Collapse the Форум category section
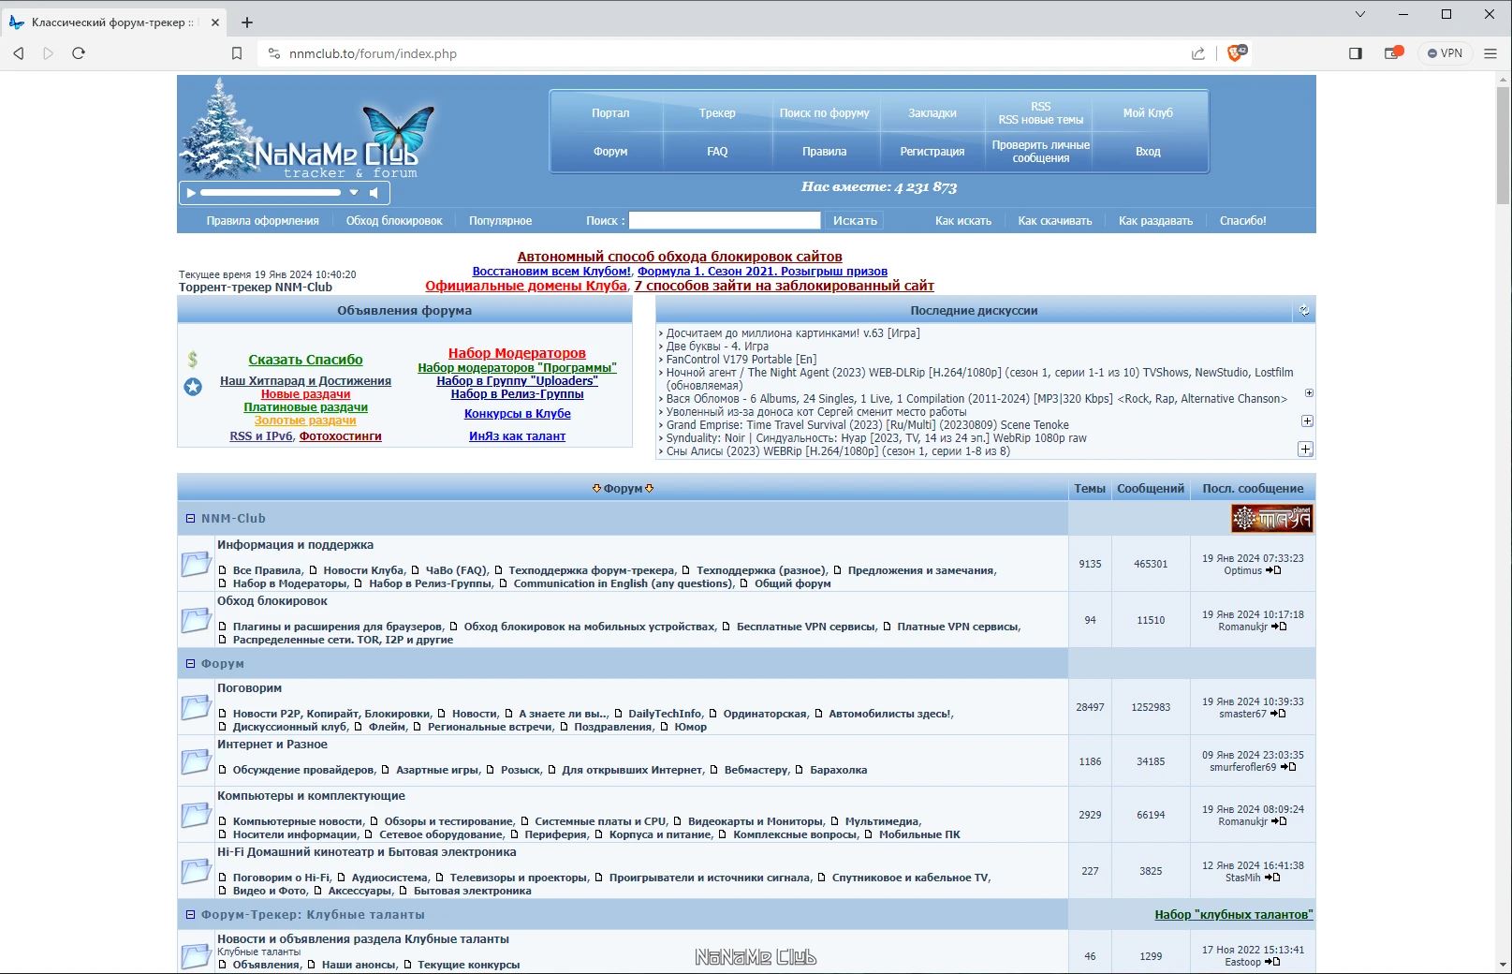 190,663
